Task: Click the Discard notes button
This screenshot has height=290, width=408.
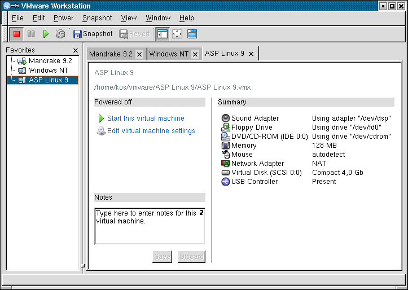Action: click(191, 257)
